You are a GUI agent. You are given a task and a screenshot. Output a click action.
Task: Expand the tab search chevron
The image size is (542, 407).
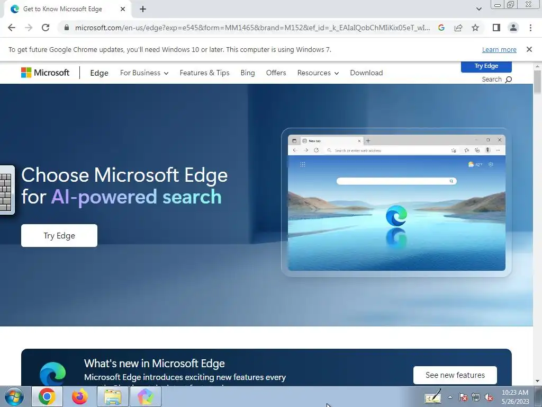[478, 9]
